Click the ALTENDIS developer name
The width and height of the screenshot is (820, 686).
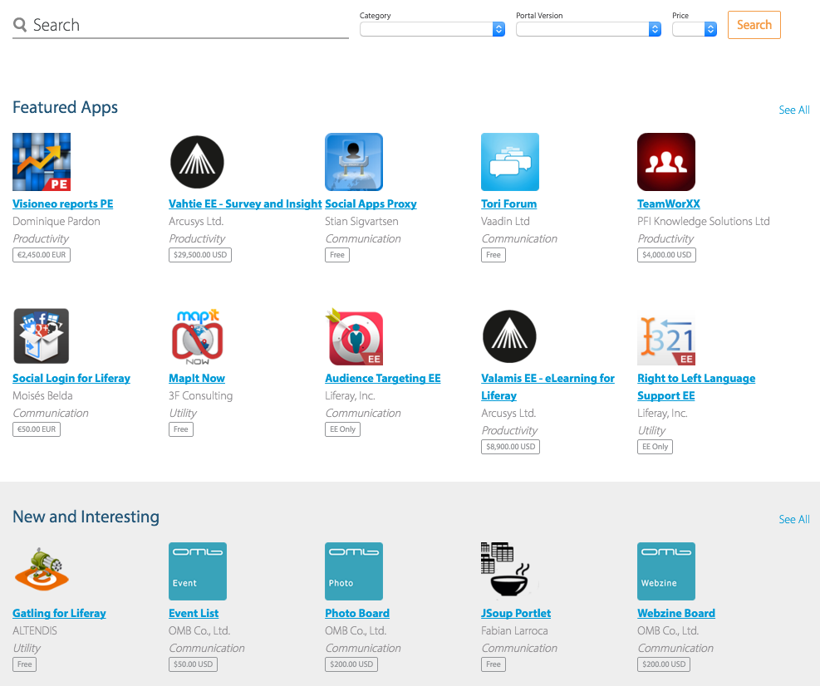click(35, 630)
